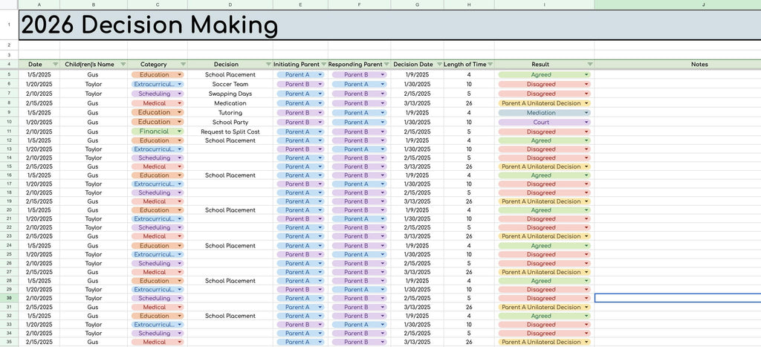Open the filter icon on the Decision header

pos(268,64)
